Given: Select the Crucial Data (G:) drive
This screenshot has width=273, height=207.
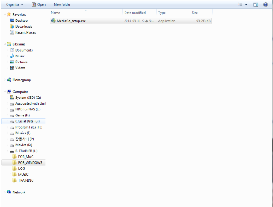Looking at the screenshot, I should click(28, 121).
